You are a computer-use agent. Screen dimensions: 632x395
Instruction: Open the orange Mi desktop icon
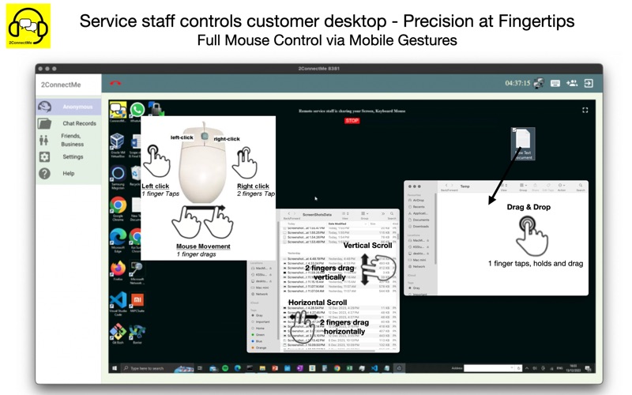point(137,303)
